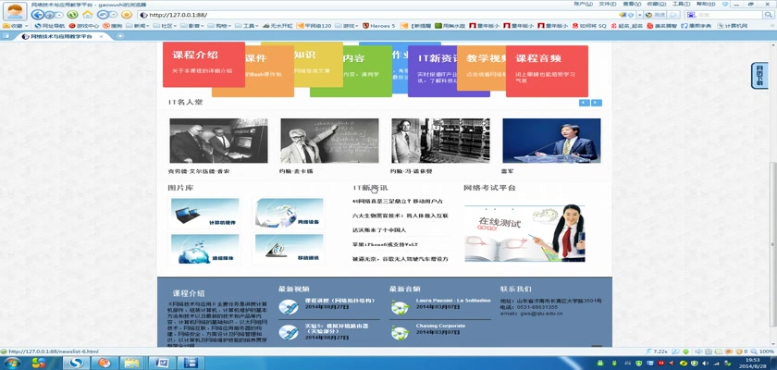Click the browser forward arrow button

[50, 15]
